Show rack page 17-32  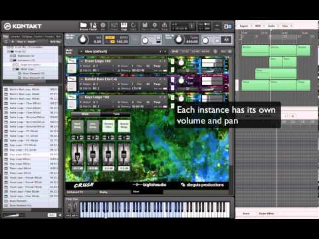(x=185, y=52)
